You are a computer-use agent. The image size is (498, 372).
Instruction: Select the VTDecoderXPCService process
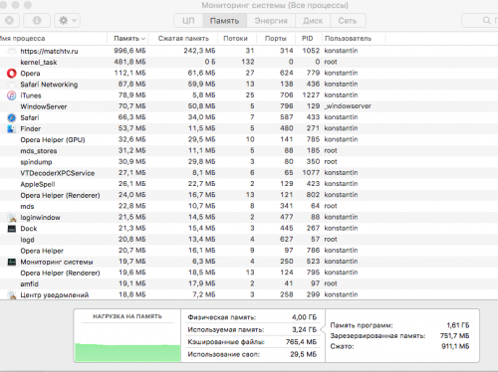(x=249, y=173)
